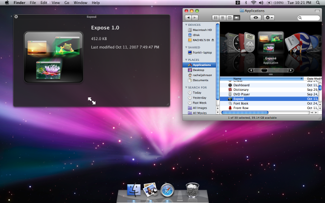325x203 pixels.
Task: Select Dictionary in the file list
Action: 269,90
